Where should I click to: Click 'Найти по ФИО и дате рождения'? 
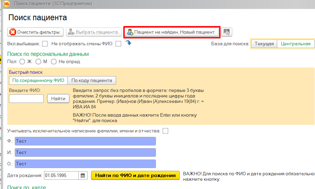(x=135, y=175)
